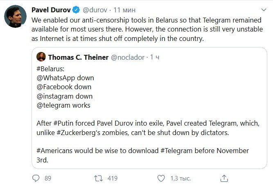Open the share upload icon
The width and height of the screenshot is (273, 187).
[224, 178]
